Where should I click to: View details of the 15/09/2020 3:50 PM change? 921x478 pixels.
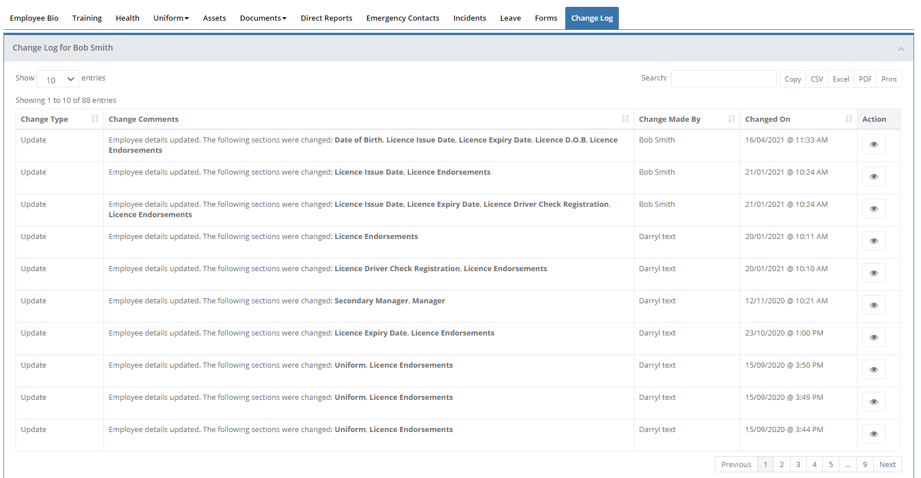point(873,369)
